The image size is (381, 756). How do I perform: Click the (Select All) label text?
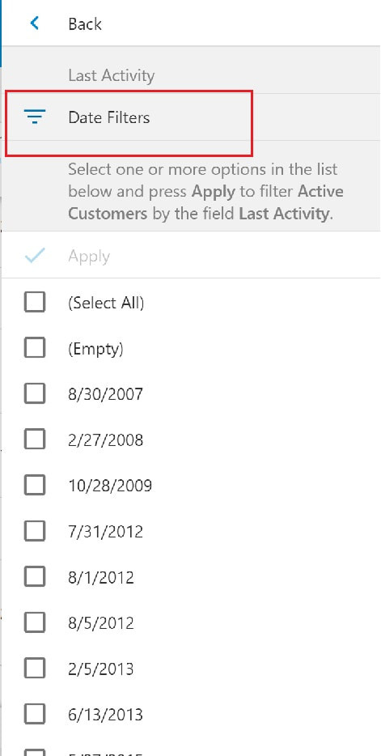[x=106, y=303]
